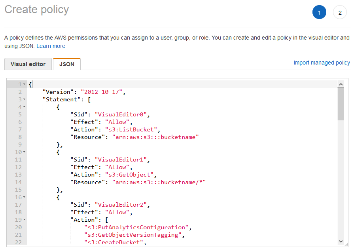Collapse the Action array at line 19
The image size is (352, 251).
[x=25, y=220]
